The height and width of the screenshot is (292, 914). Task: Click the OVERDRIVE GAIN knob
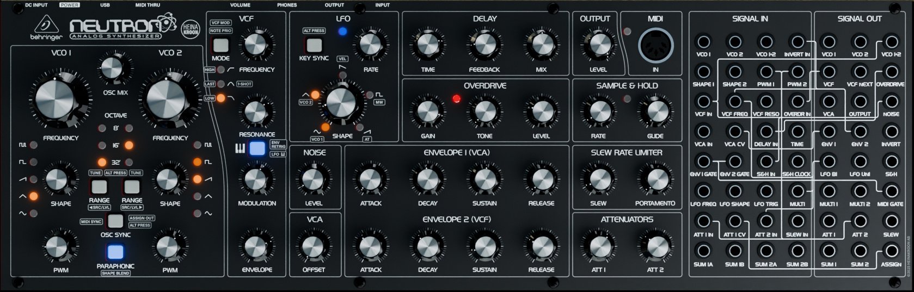tap(428, 111)
